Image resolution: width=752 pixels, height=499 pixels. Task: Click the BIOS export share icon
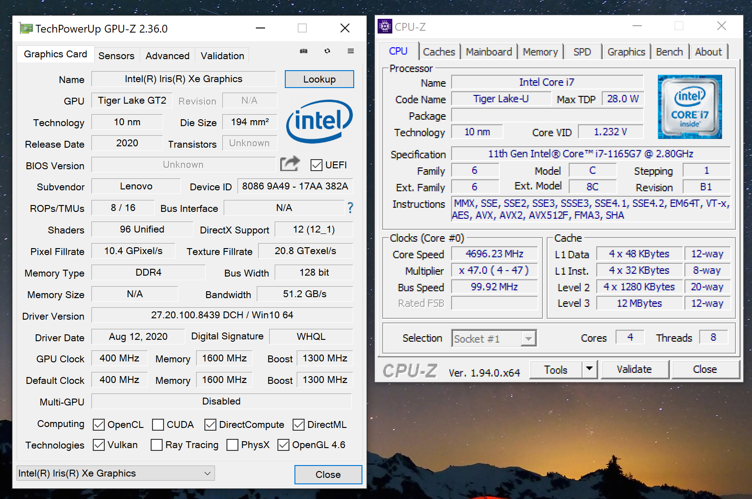point(290,163)
